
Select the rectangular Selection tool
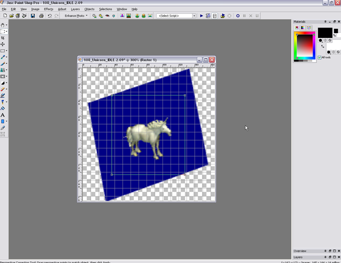point(3,51)
